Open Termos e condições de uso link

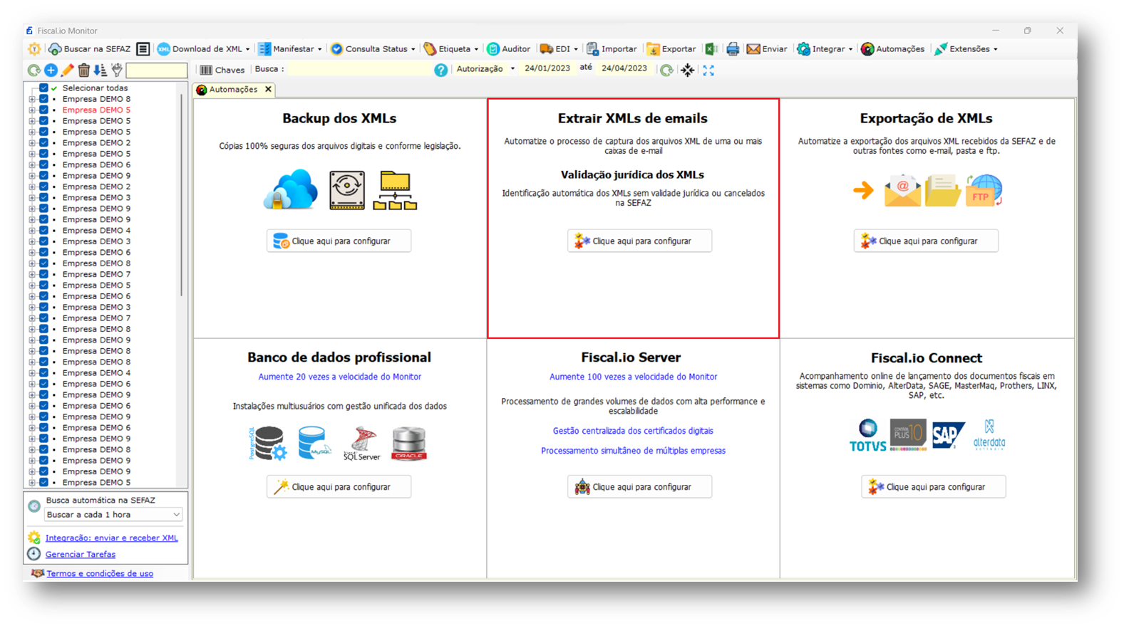coord(100,574)
